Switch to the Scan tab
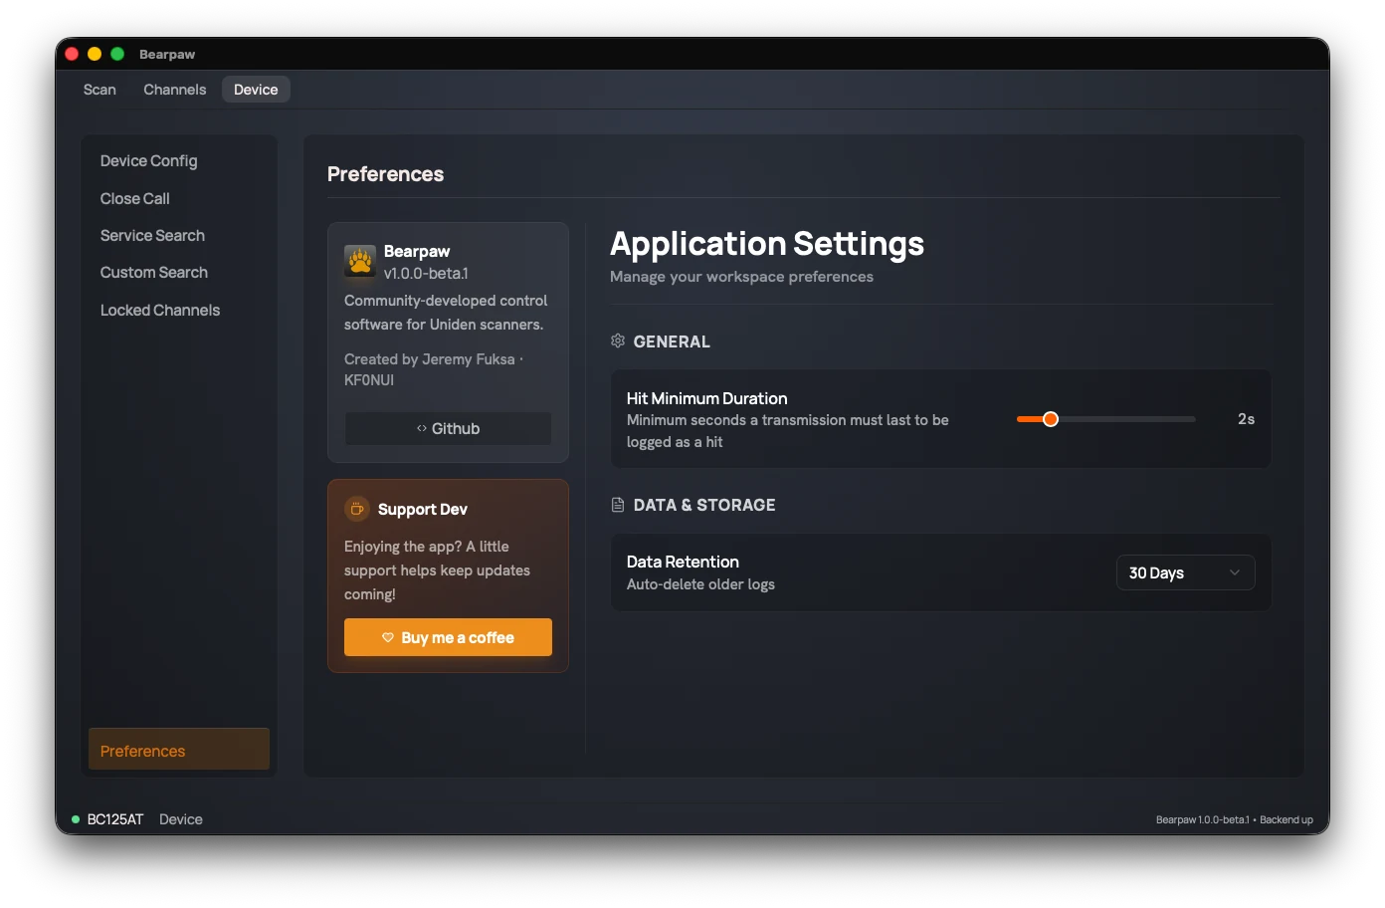This screenshot has width=1385, height=908. 99,90
